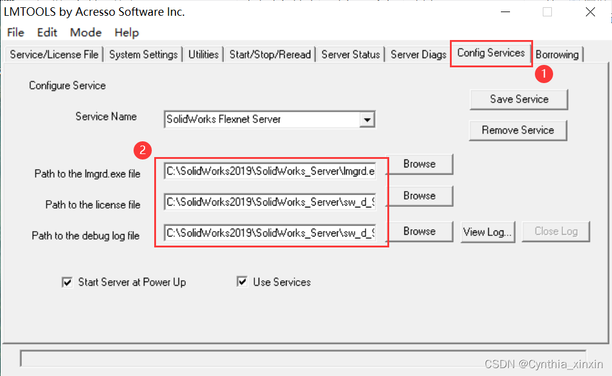Open the Help menu
The width and height of the screenshot is (612, 376).
[126, 32]
